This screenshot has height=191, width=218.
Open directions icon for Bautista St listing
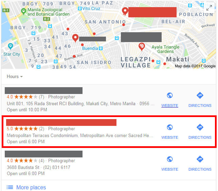click(200, 159)
